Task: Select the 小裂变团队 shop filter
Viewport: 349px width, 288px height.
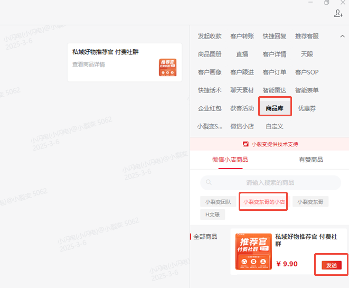Action: point(218,201)
